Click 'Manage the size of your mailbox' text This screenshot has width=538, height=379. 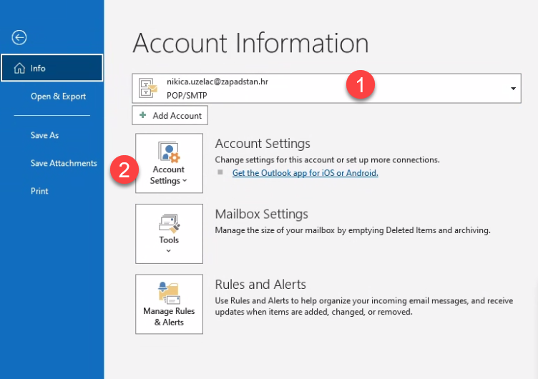click(353, 230)
